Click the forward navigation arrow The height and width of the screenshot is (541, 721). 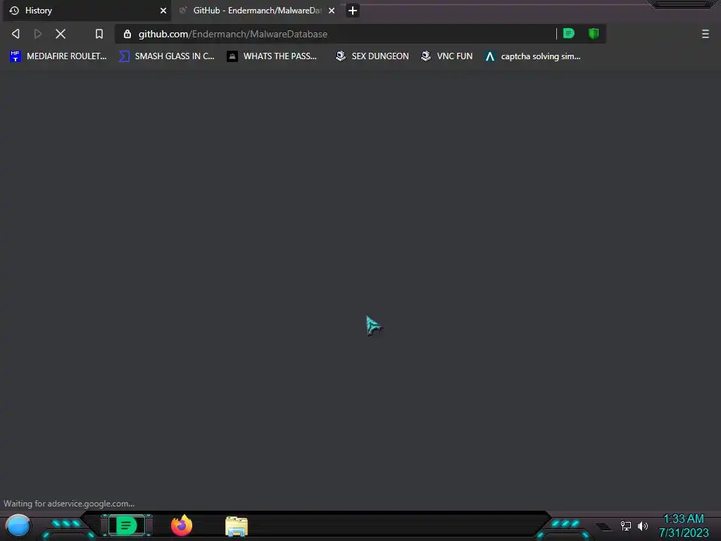click(x=38, y=34)
